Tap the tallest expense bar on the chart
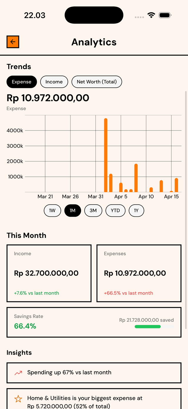This screenshot has height=409, width=188. pyautogui.click(x=106, y=153)
